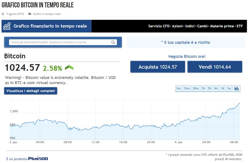Open the Servizio CFD menu item
This screenshot has height=163, width=248.
(x=159, y=26)
